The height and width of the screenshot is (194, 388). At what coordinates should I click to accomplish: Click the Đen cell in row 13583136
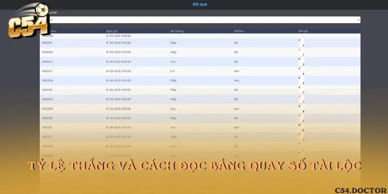tap(237, 109)
